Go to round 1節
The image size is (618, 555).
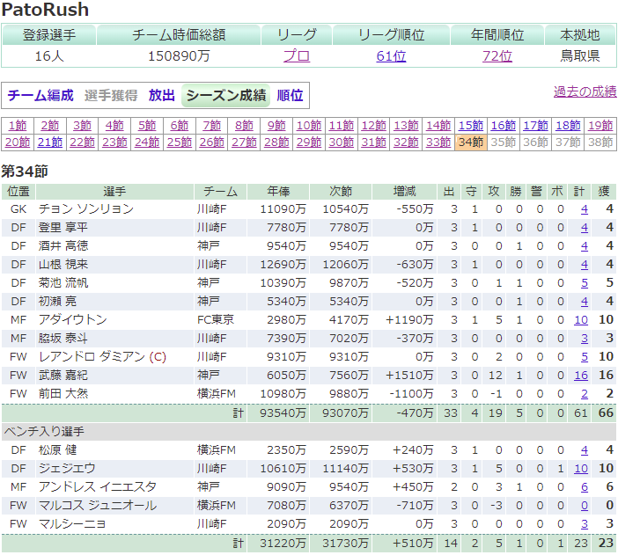coord(18,126)
